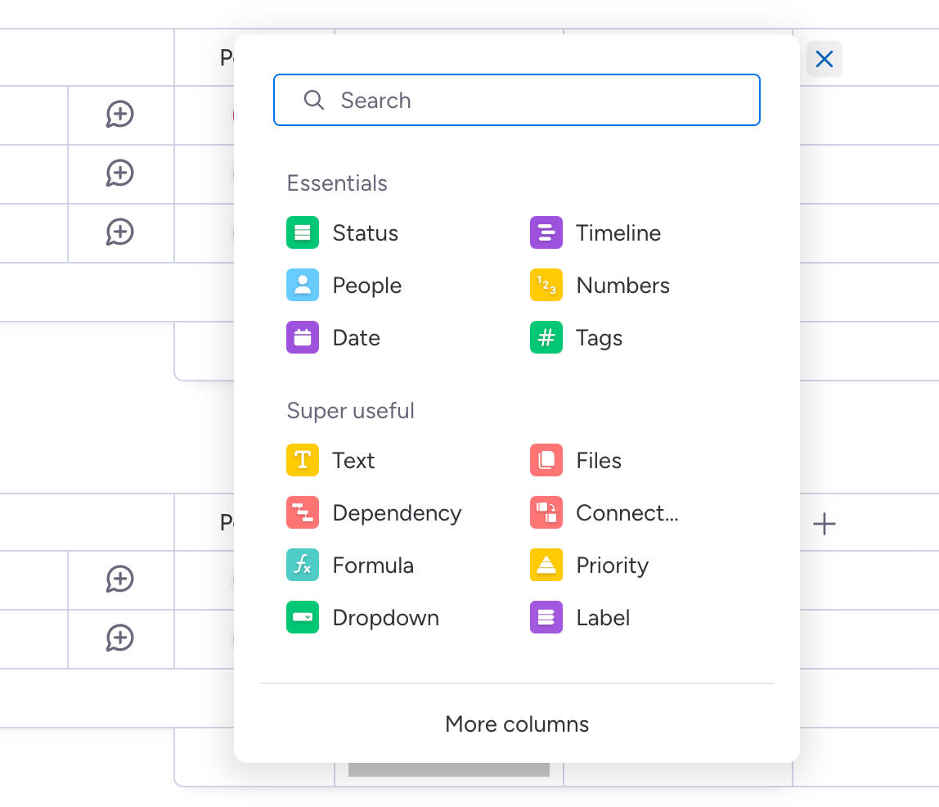939x807 pixels.
Task: Click the search magnifier icon
Action: point(314,100)
